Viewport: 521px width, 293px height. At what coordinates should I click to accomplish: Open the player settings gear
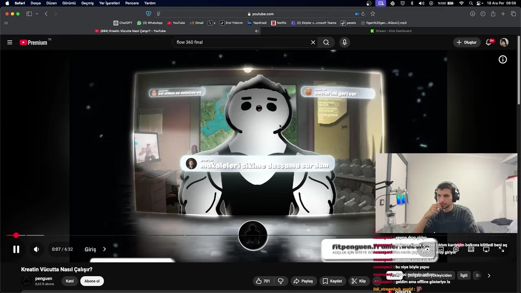coord(456,249)
